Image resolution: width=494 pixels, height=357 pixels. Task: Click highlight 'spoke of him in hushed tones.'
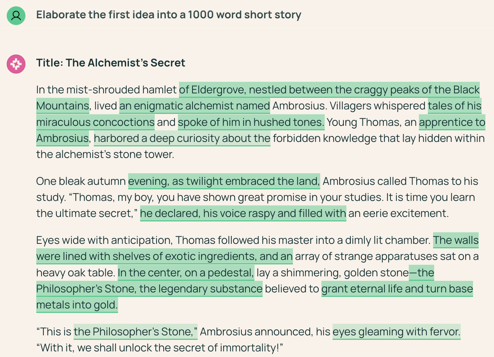click(251, 122)
